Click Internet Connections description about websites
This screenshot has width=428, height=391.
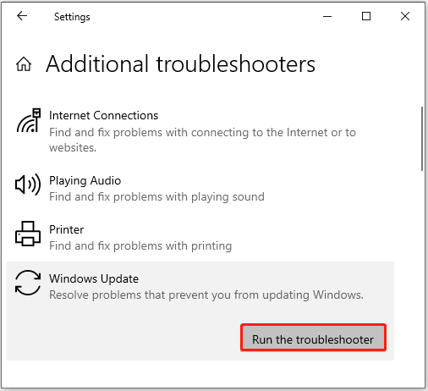click(x=202, y=140)
